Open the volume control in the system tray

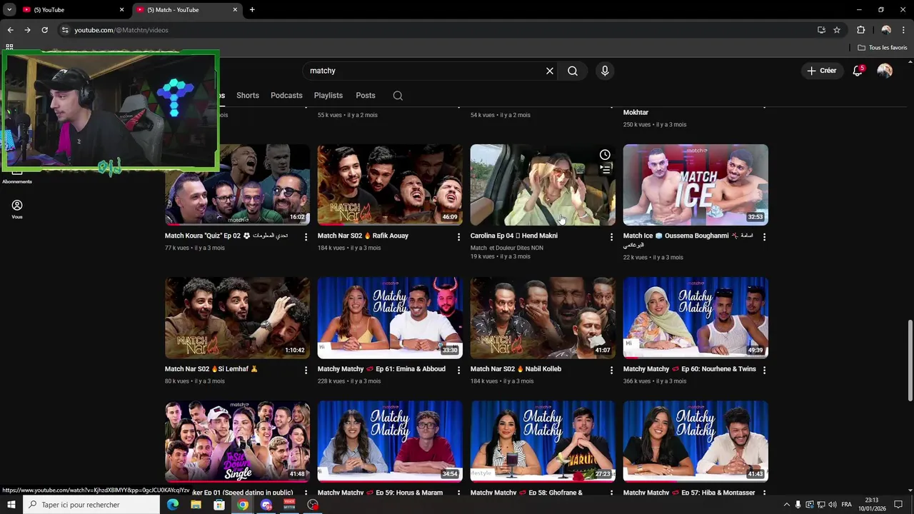[833, 505]
